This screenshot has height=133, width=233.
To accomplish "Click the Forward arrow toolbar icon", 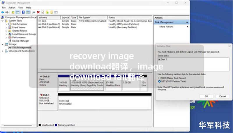I will [7, 12].
